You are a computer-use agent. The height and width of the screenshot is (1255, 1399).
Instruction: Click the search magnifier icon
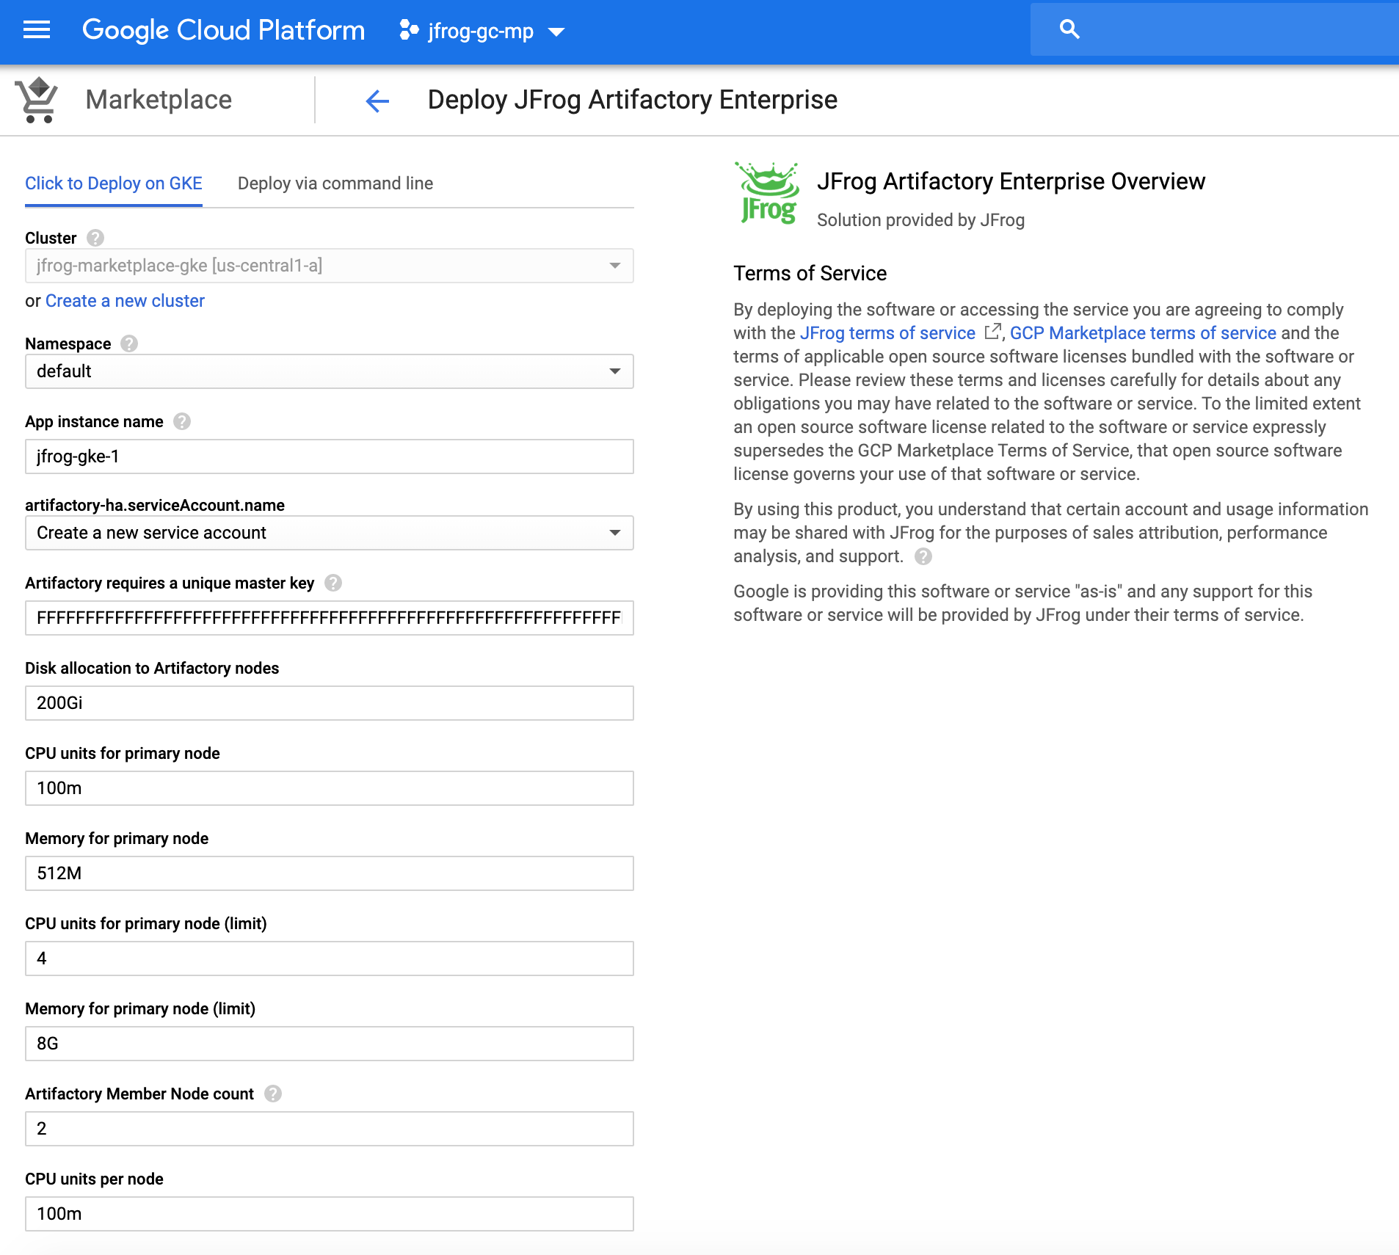[x=1069, y=29]
